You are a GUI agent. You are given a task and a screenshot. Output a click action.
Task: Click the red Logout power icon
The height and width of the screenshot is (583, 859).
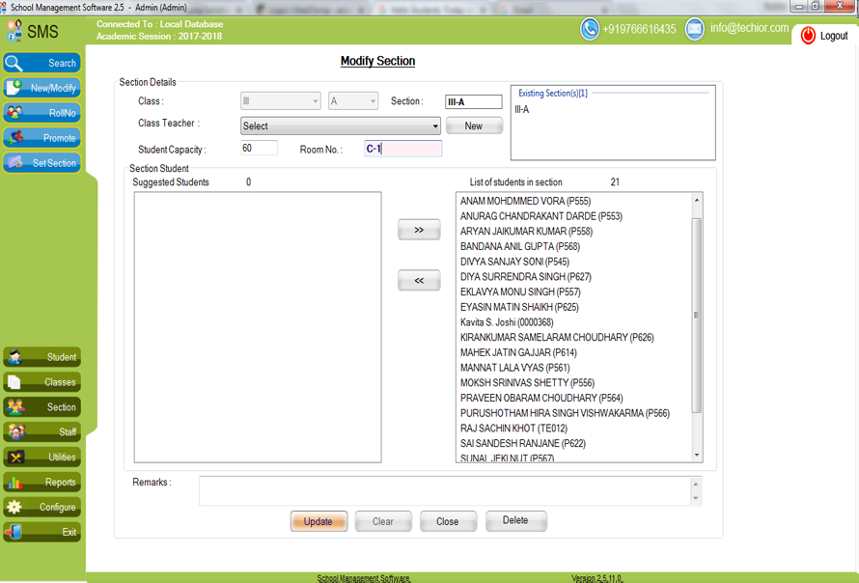pyautogui.click(x=808, y=36)
